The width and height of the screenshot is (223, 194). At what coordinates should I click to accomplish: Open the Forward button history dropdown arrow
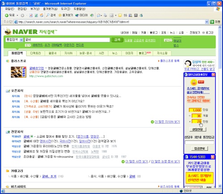(27, 15)
